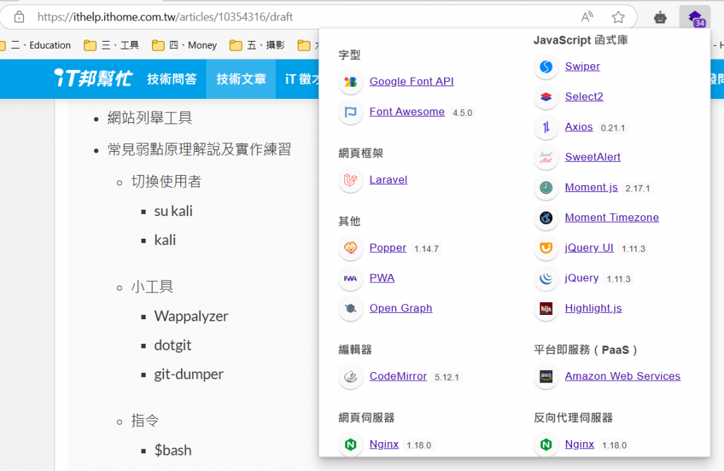Screen dimensions: 724x471
Task: Open the Google Font API link
Action: coord(411,81)
